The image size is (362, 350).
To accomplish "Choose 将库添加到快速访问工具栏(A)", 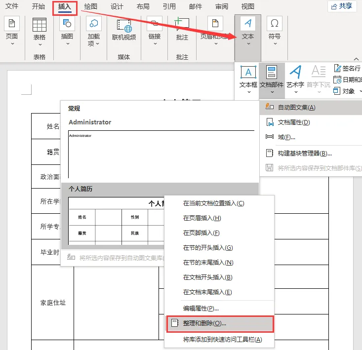I will [219, 340].
